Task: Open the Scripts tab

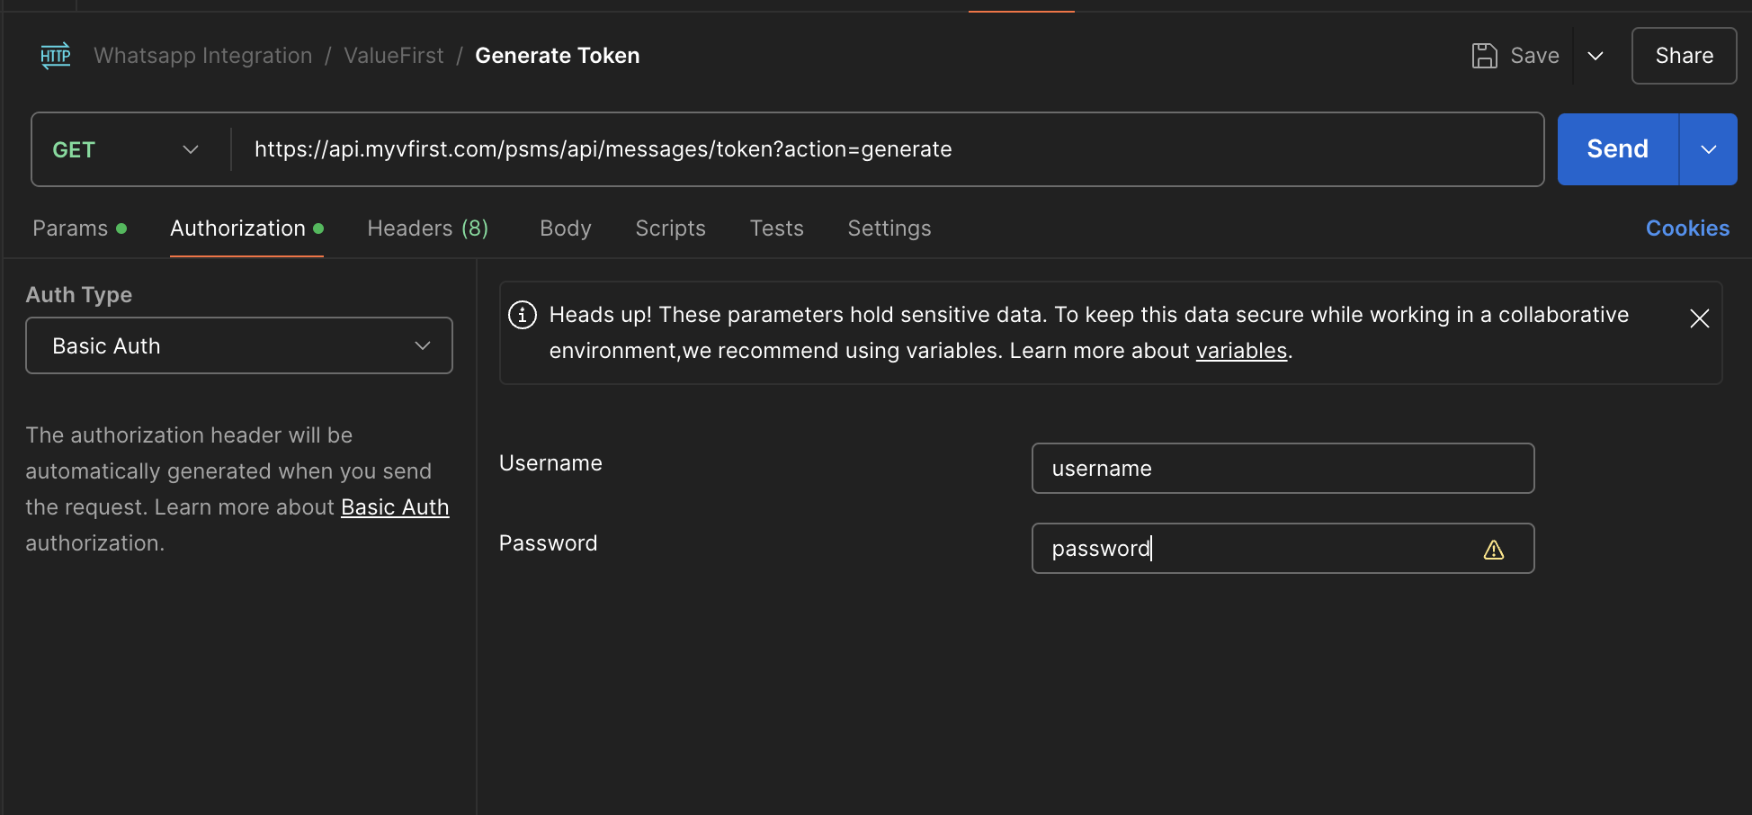Action: pos(670,228)
